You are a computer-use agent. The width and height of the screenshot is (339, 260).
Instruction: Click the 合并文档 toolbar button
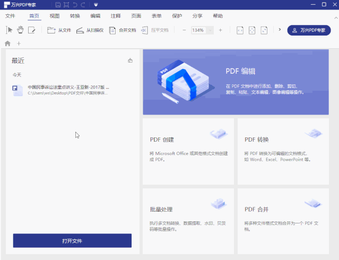point(123,30)
